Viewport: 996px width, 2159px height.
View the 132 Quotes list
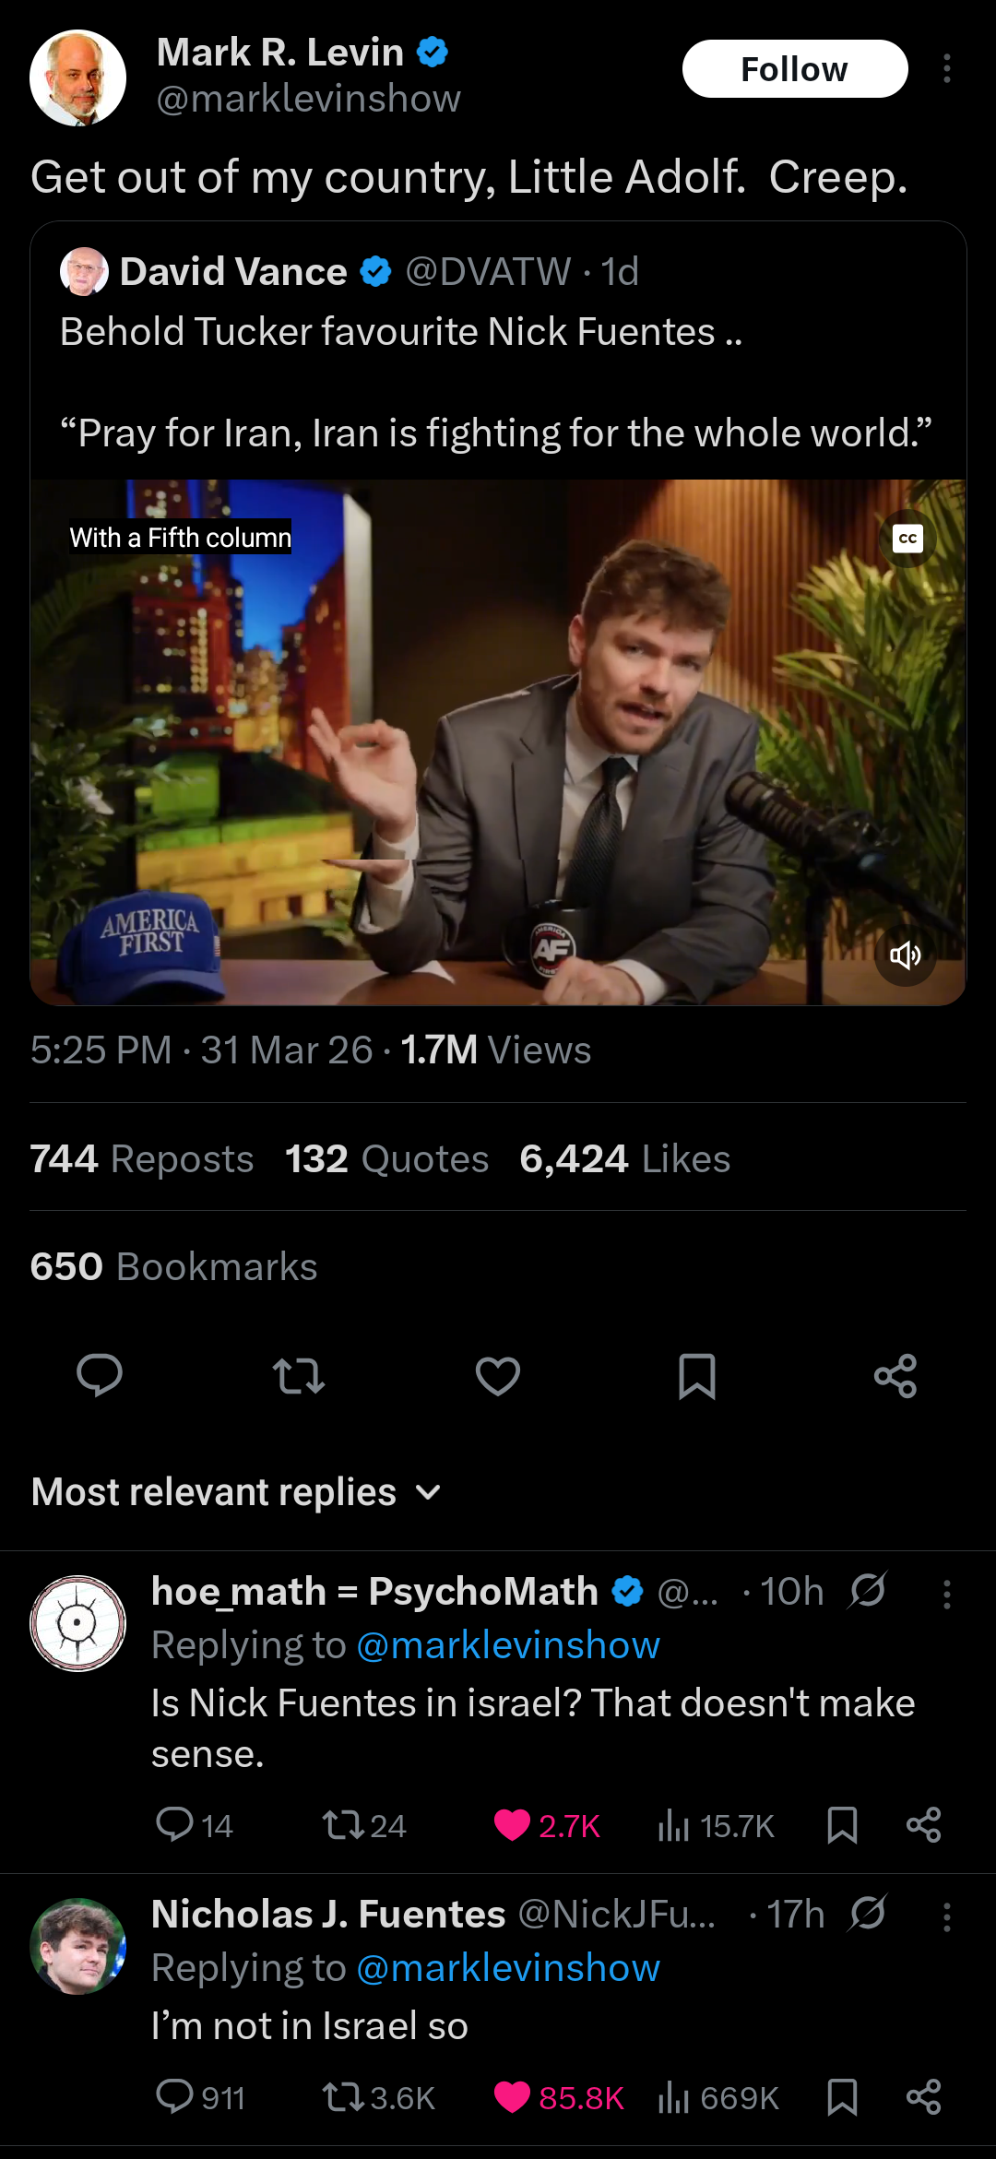coord(387,1158)
